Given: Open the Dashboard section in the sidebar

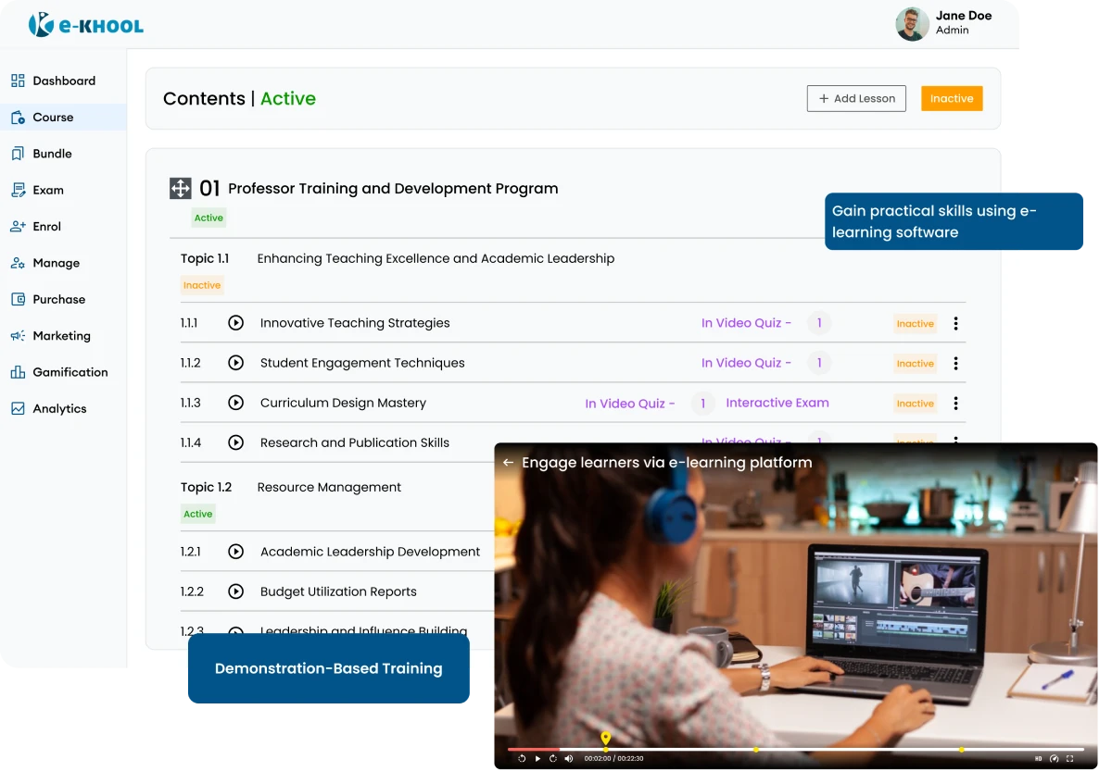Looking at the screenshot, I should pos(64,81).
